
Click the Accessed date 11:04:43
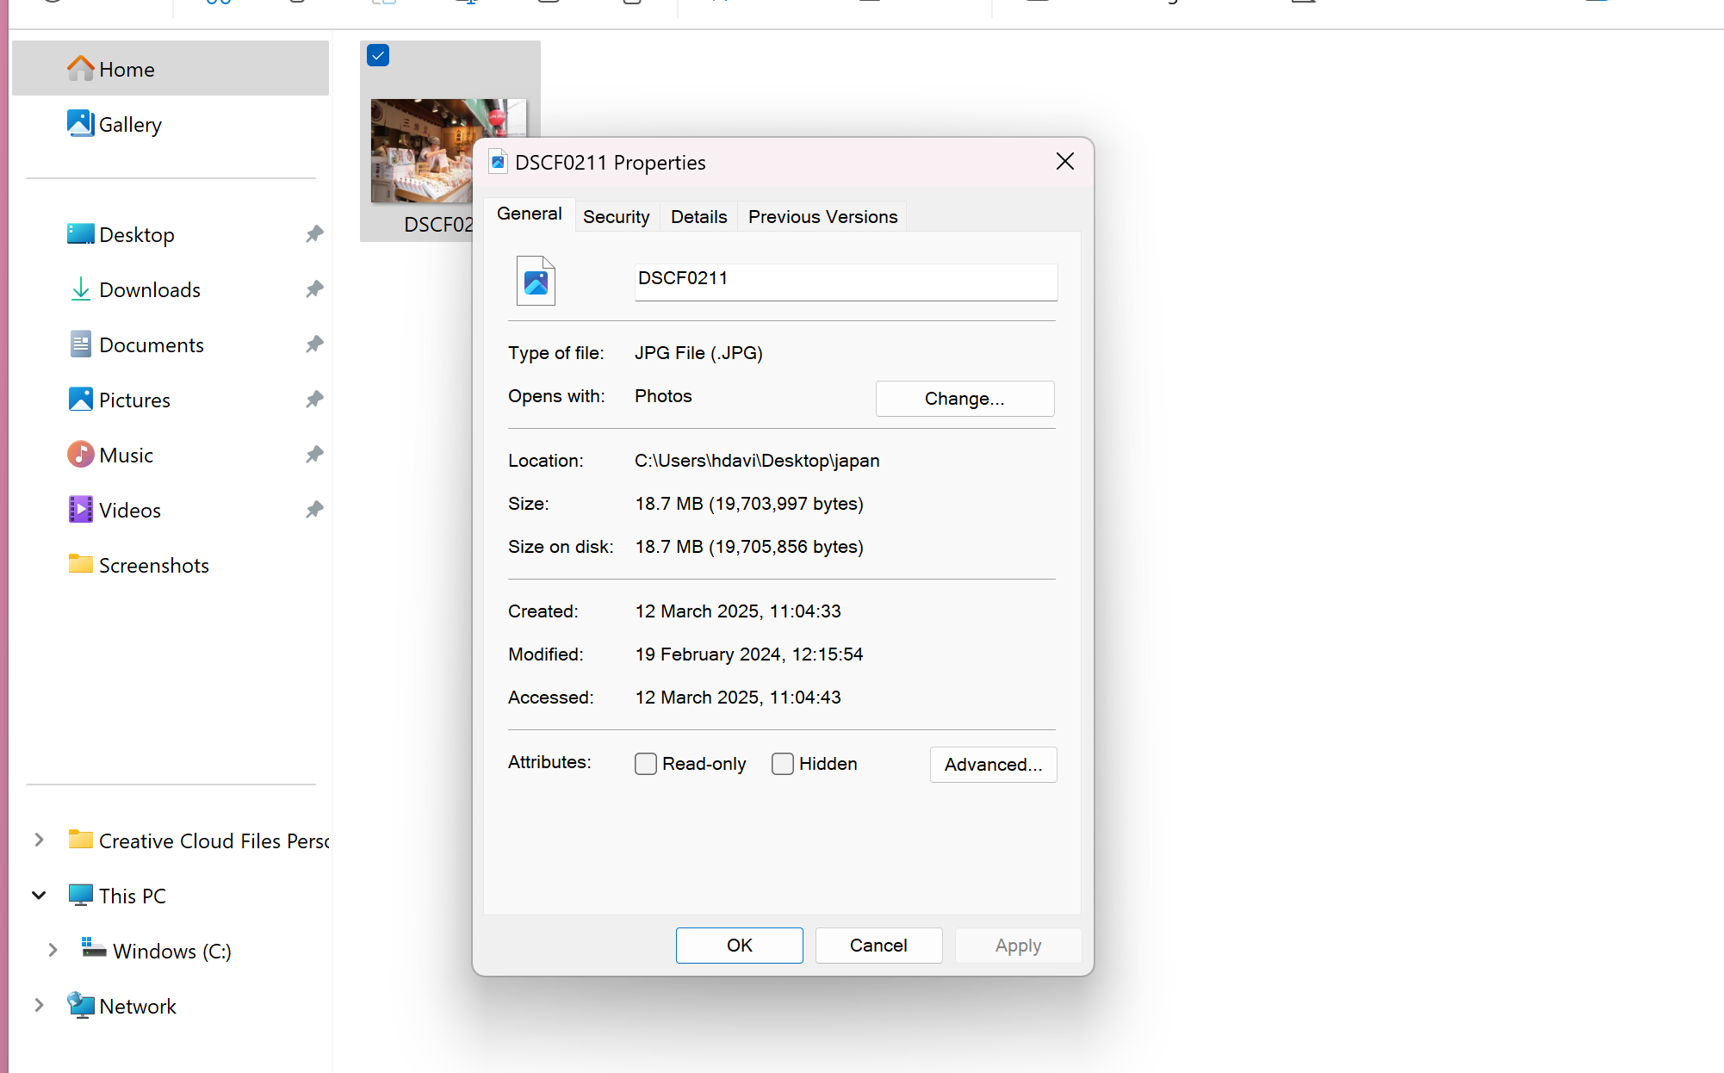[x=738, y=698]
